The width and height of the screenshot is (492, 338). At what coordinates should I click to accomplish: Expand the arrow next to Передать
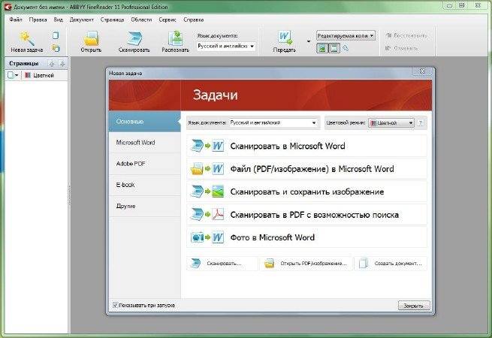point(309,41)
